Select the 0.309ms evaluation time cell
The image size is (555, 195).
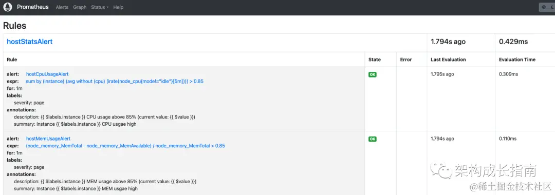click(x=509, y=74)
